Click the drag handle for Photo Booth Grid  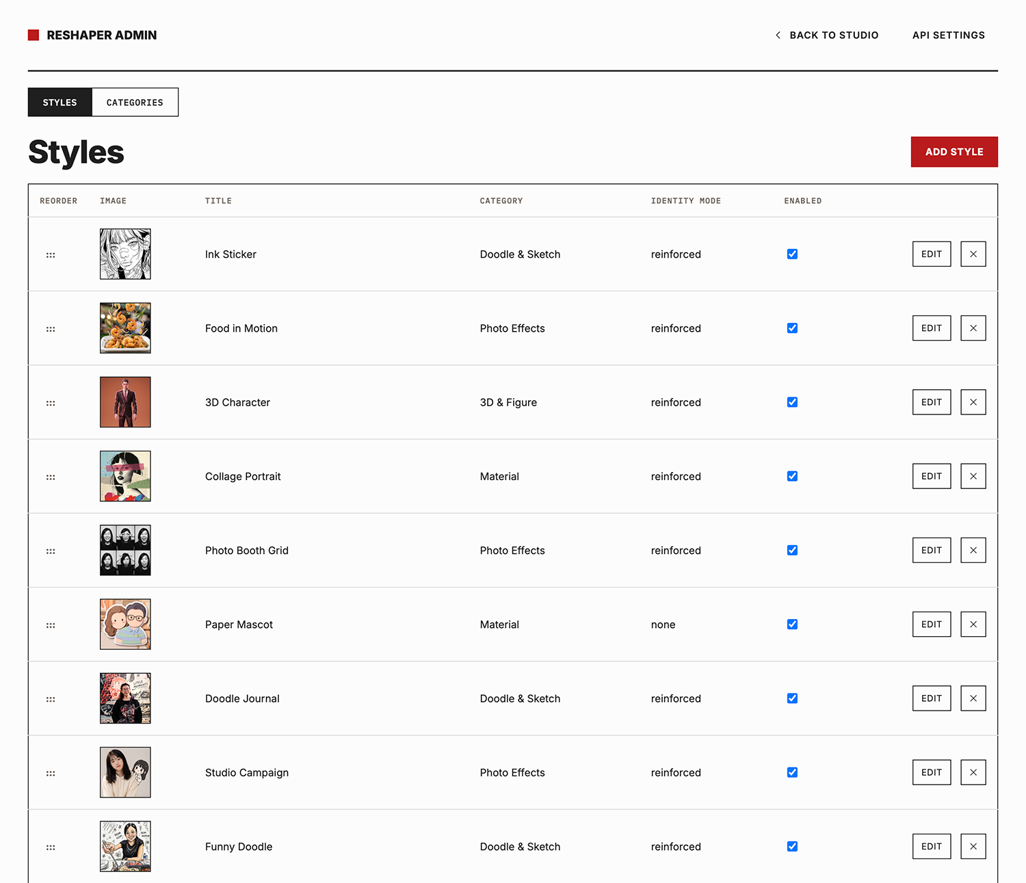[51, 551]
